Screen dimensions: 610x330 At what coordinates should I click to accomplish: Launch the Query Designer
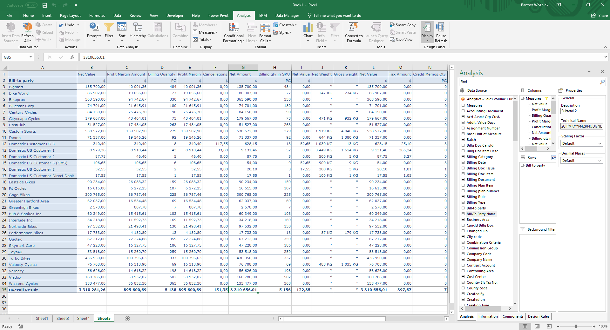[x=376, y=32]
